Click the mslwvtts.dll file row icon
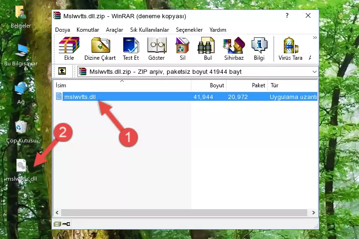This screenshot has width=359, height=239. (59, 96)
